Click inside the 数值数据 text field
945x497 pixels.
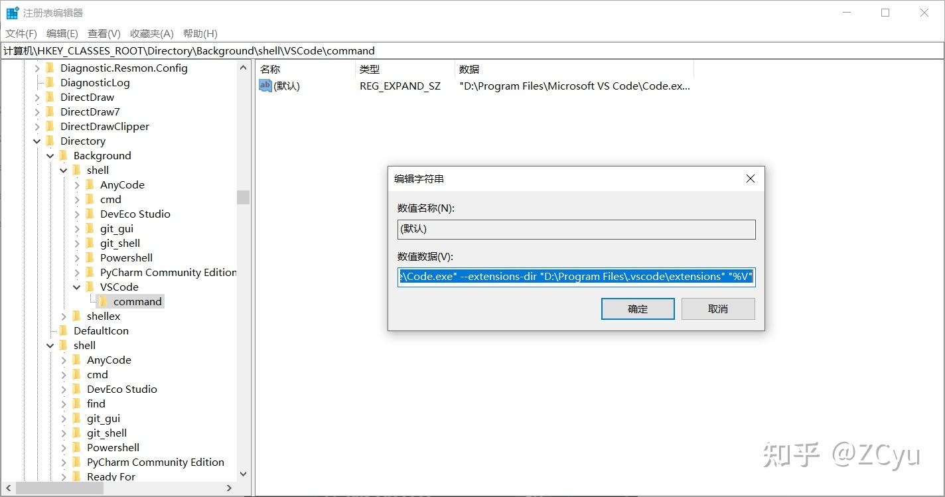(576, 277)
